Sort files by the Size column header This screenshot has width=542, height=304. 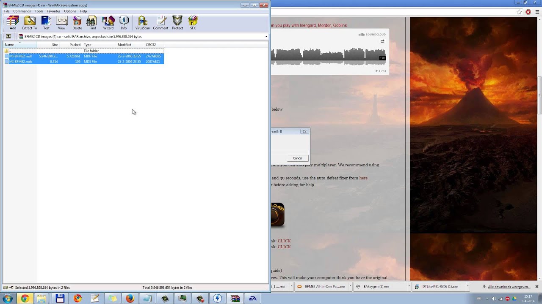[48, 44]
